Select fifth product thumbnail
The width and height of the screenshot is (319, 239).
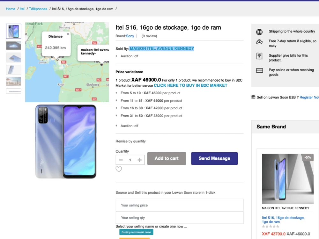click(x=13, y=81)
